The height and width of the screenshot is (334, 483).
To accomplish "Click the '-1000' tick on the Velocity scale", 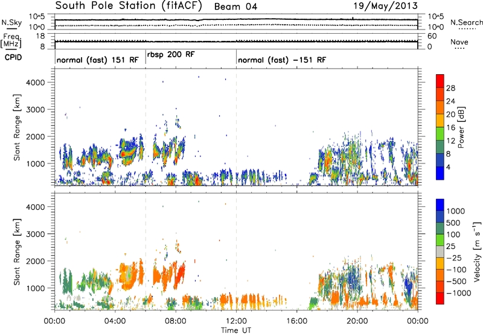I will click(x=459, y=293).
